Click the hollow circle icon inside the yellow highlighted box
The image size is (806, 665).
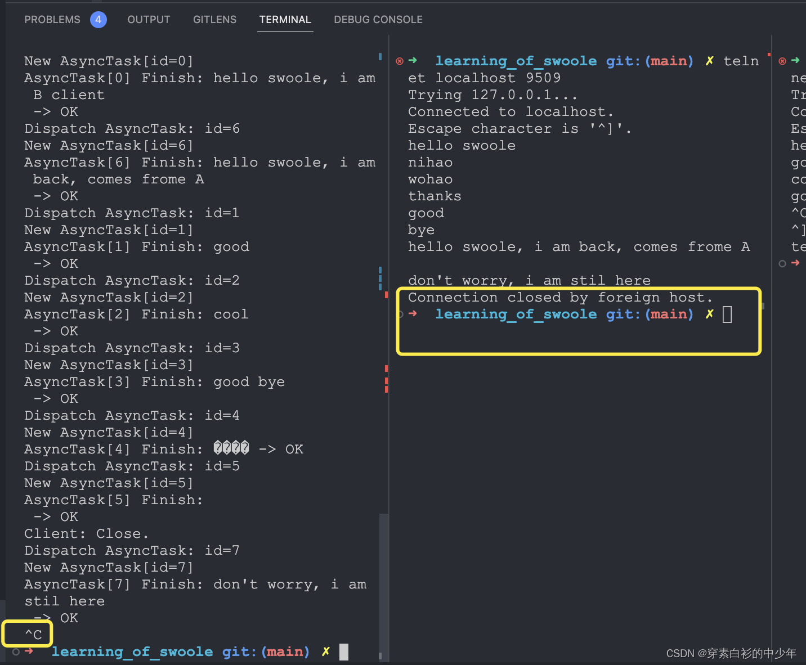click(x=400, y=314)
